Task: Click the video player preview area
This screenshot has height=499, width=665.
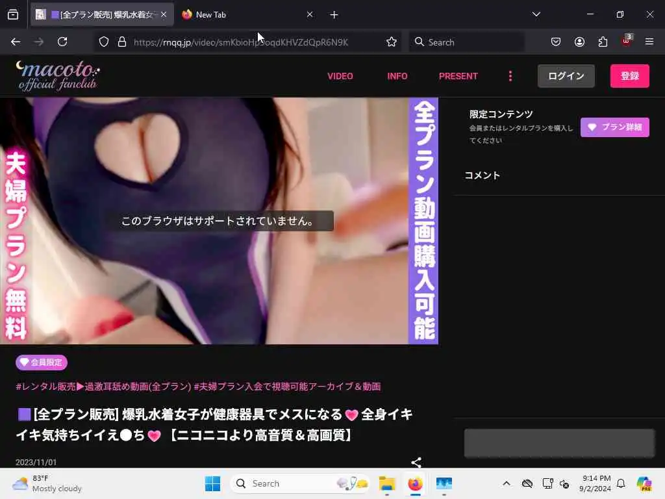Action: click(219, 221)
